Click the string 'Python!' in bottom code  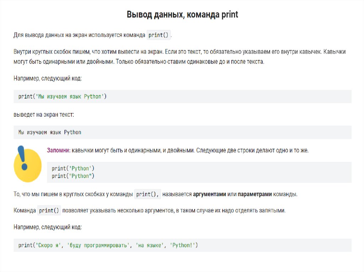(183, 245)
